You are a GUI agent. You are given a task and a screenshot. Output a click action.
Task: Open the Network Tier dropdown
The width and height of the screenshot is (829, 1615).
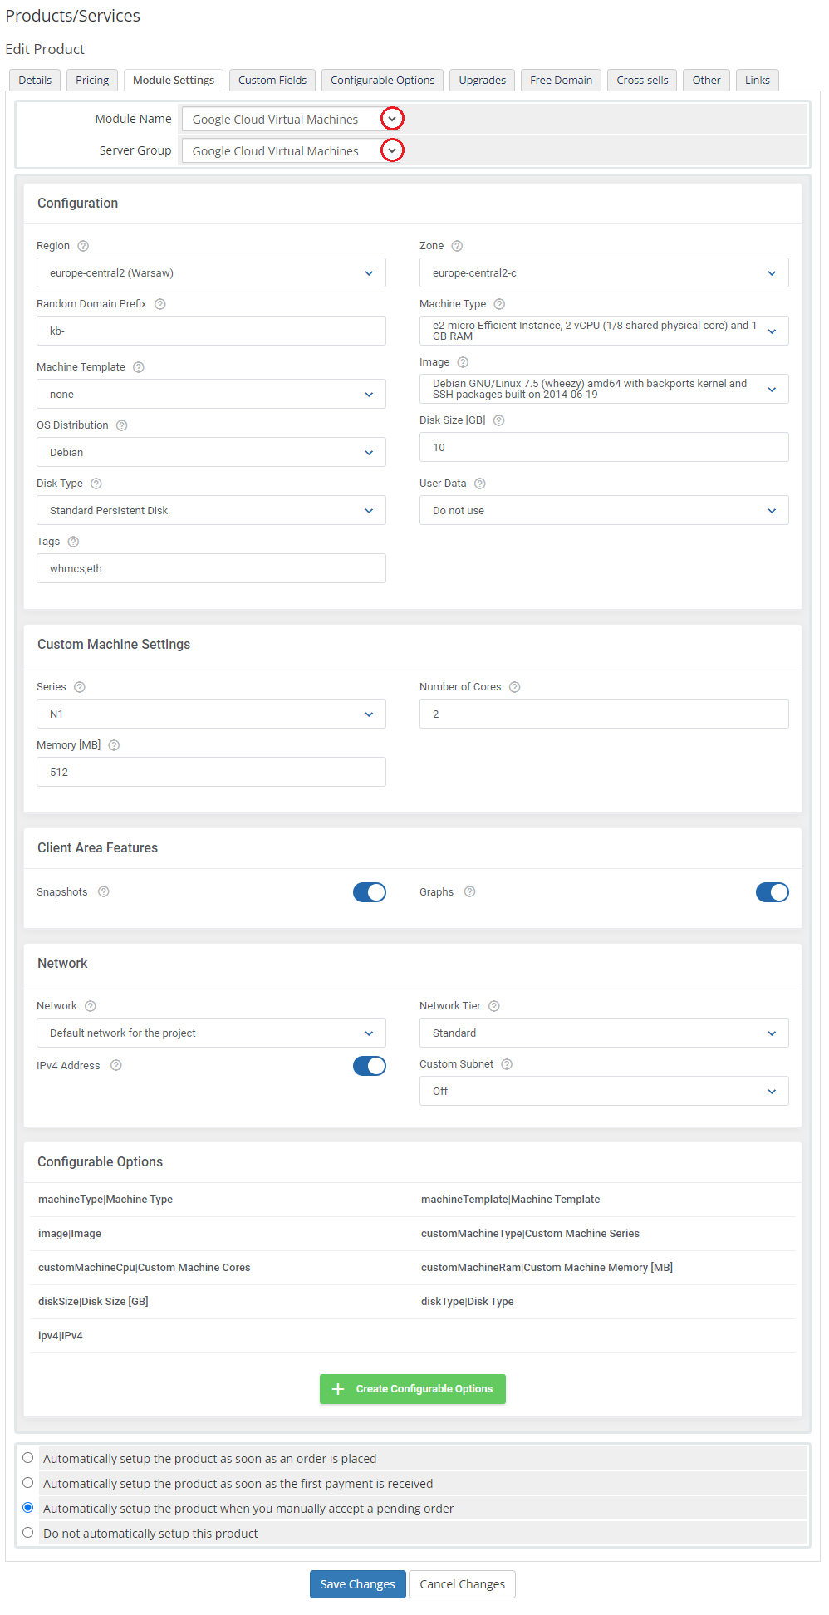point(604,1033)
